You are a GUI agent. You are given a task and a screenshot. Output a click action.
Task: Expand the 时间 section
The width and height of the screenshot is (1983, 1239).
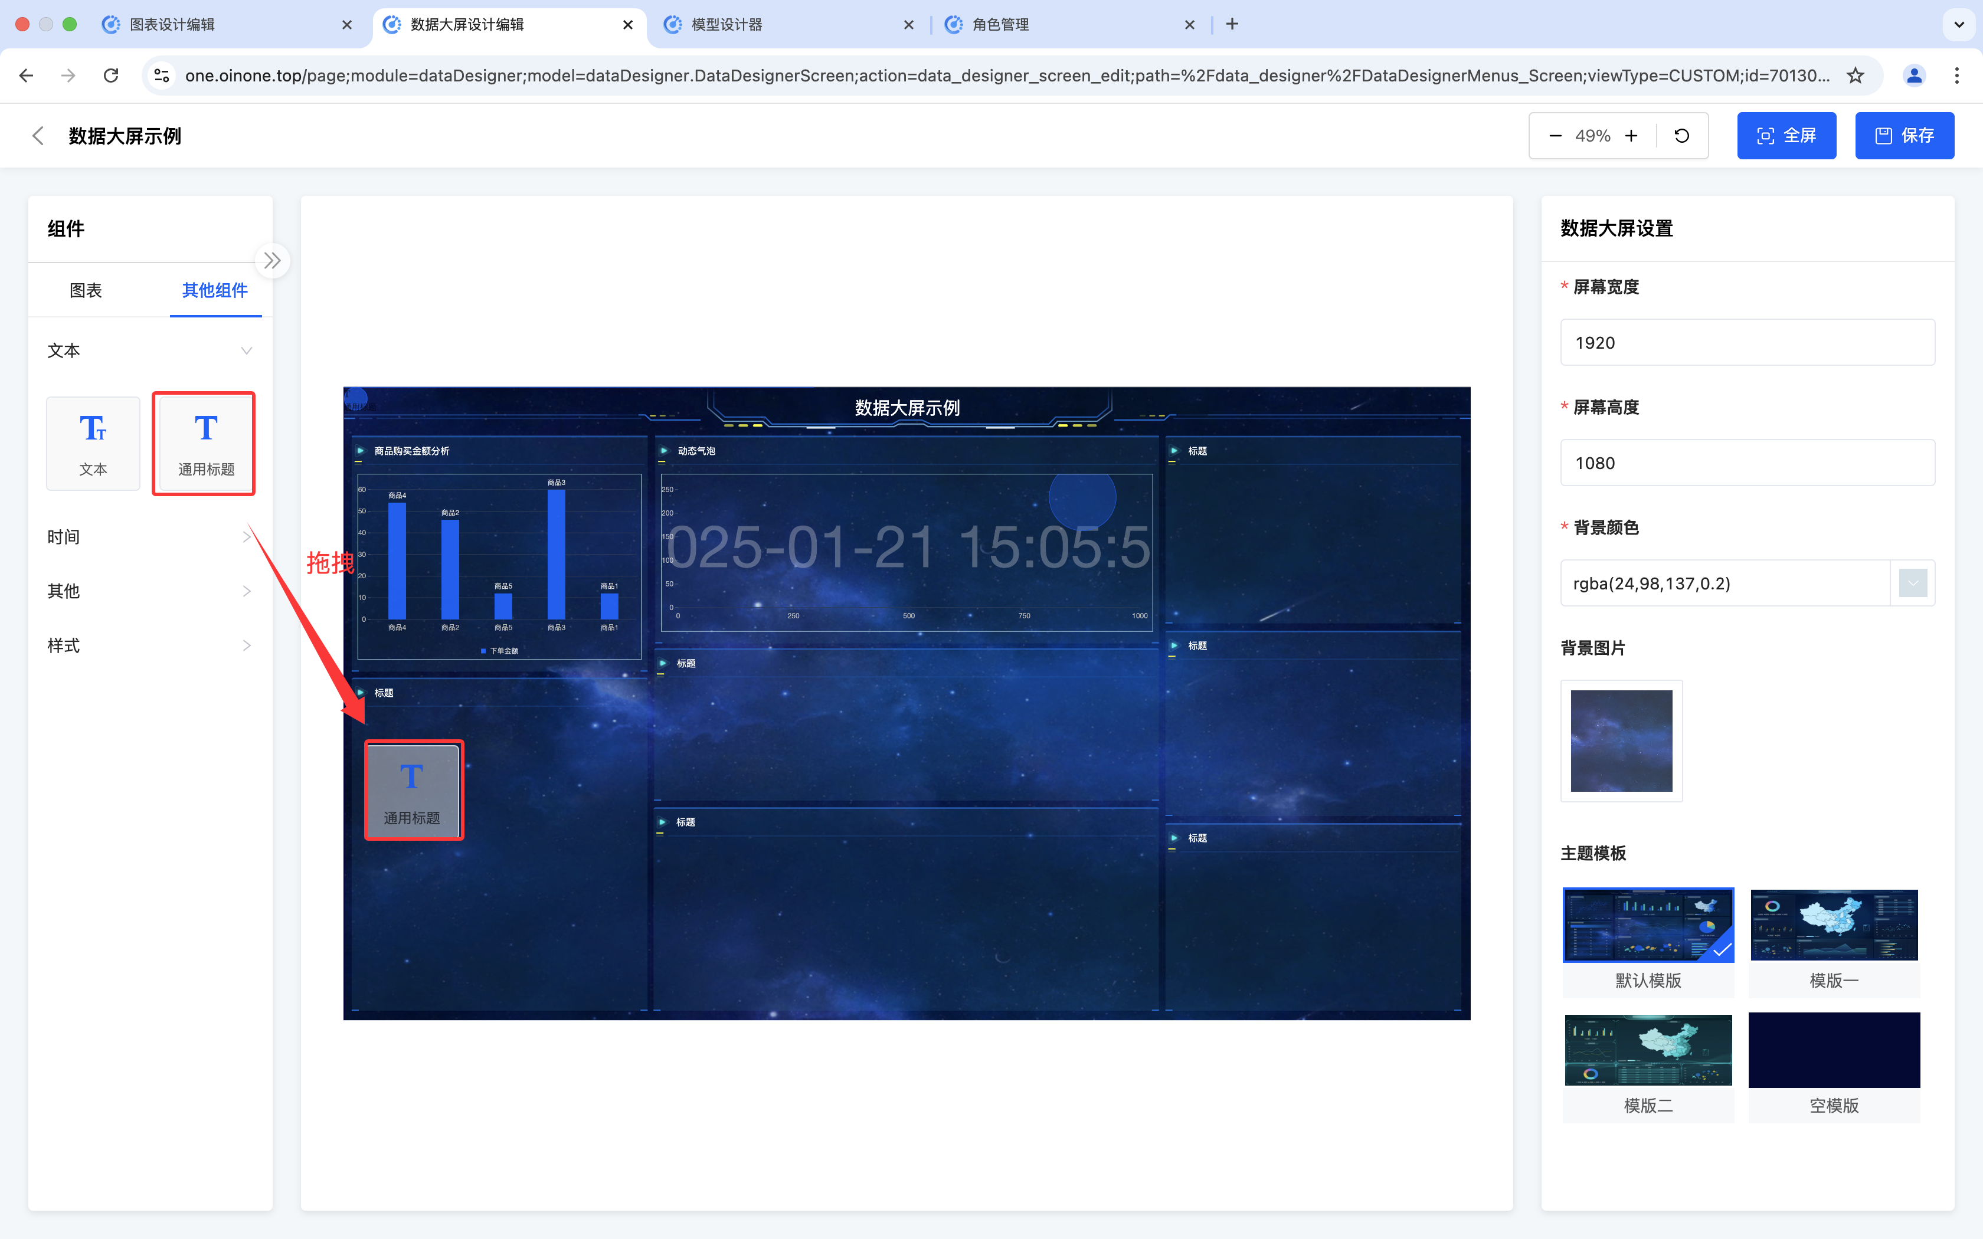[246, 537]
